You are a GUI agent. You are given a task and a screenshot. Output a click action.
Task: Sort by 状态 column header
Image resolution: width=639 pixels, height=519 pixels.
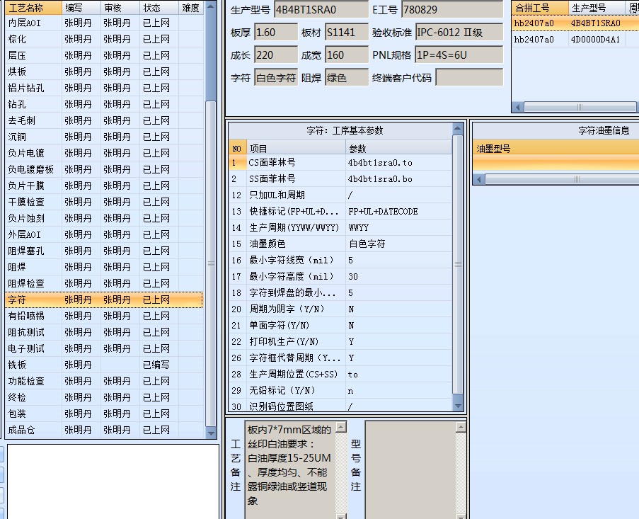159,8
